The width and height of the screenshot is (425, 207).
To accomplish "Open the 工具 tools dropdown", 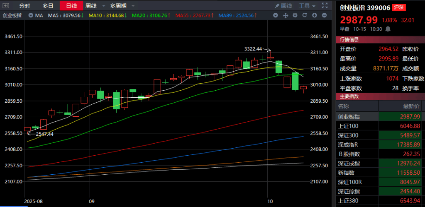I will 307,6.
